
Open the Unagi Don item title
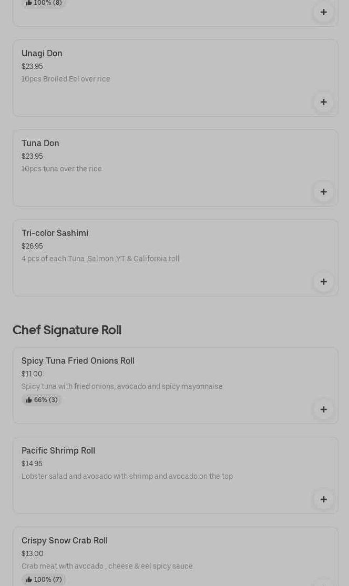click(42, 53)
